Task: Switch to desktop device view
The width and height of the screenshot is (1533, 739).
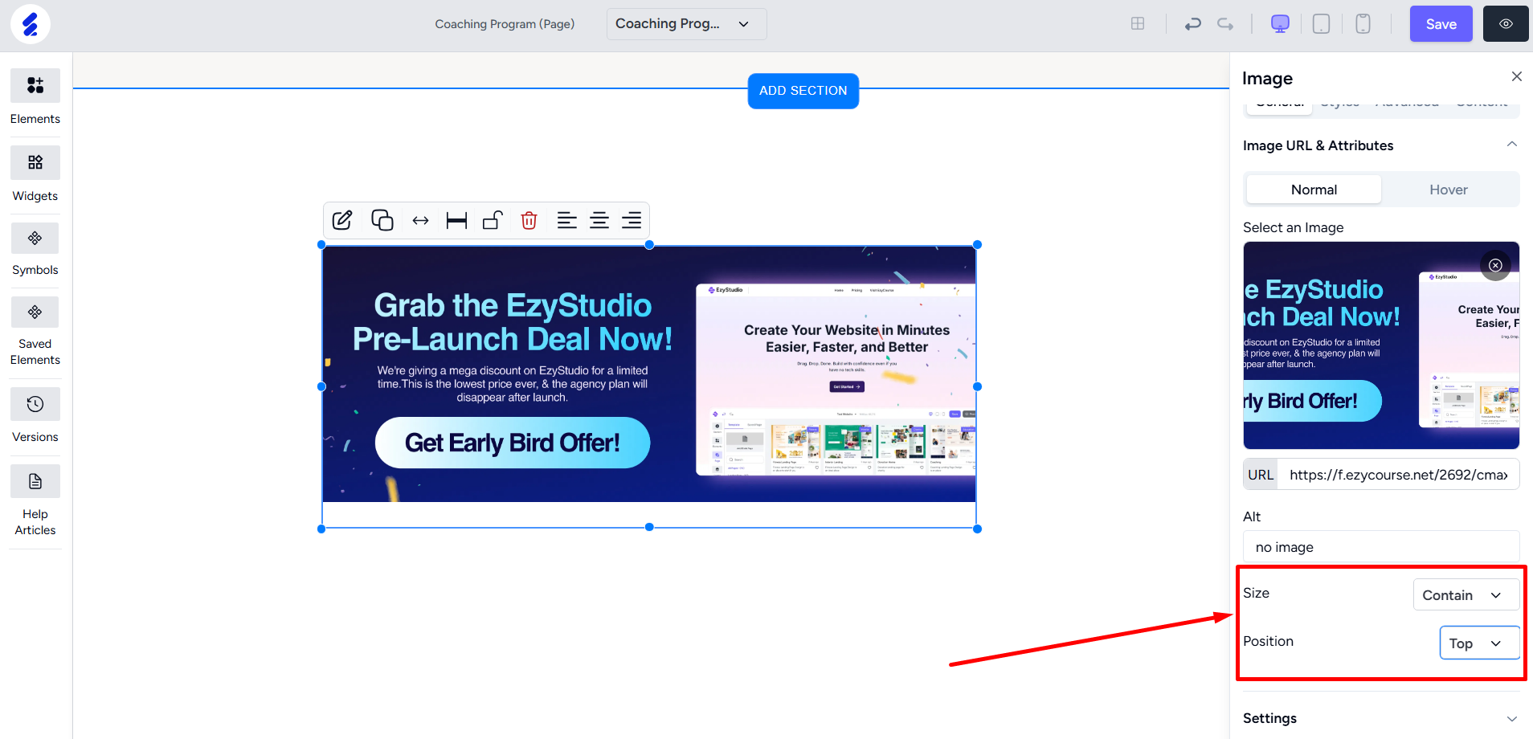Action: 1280,23
